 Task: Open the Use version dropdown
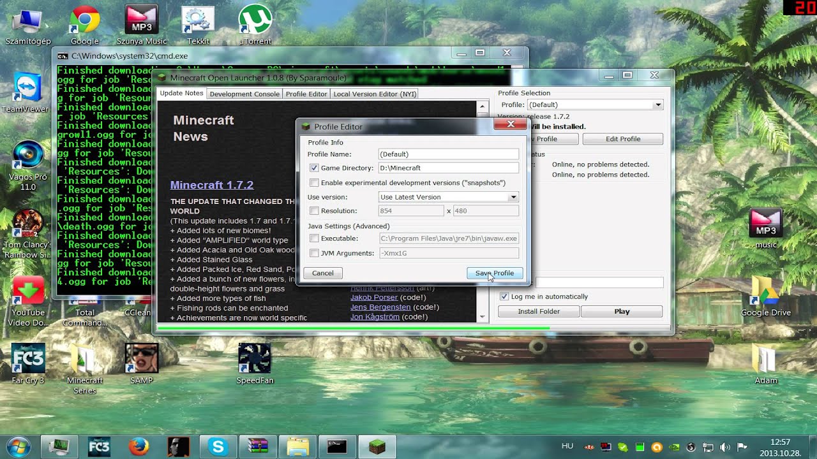coord(448,197)
